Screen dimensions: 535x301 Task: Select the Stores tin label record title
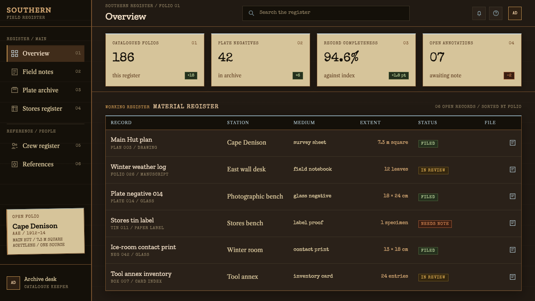pos(132,220)
